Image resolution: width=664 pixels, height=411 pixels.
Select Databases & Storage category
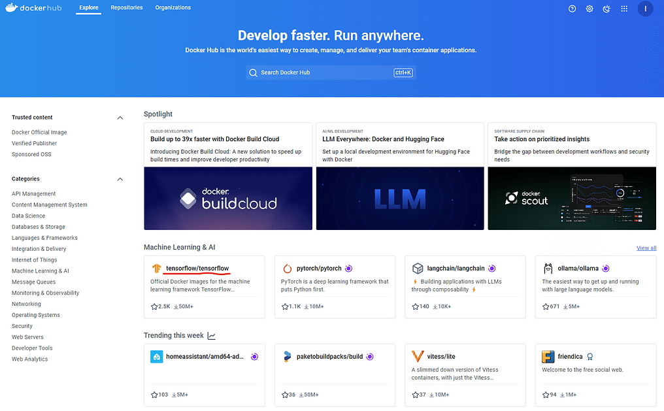coord(39,227)
